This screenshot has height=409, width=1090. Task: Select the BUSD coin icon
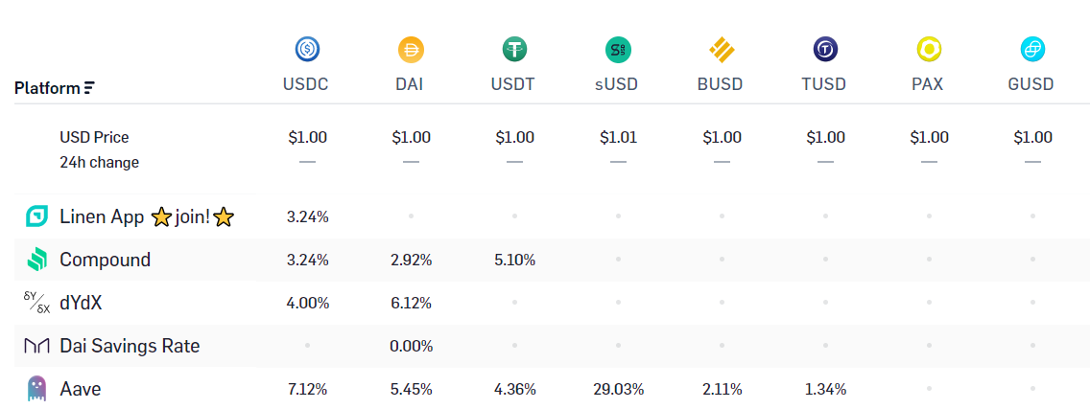[x=722, y=49]
